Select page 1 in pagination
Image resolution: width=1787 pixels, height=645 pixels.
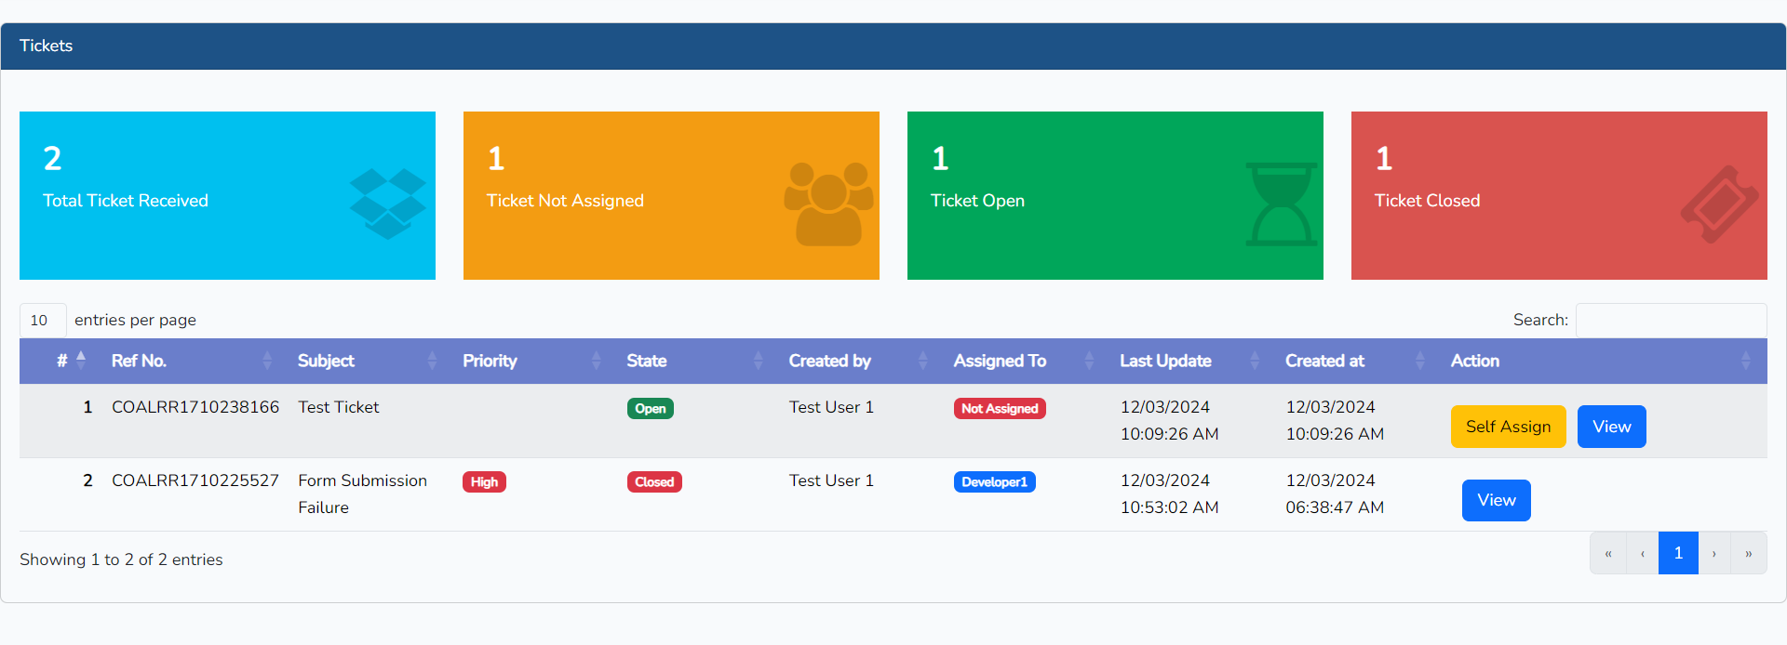point(1677,554)
